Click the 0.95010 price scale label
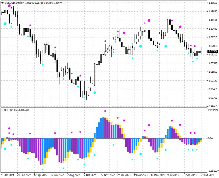 point(213,107)
